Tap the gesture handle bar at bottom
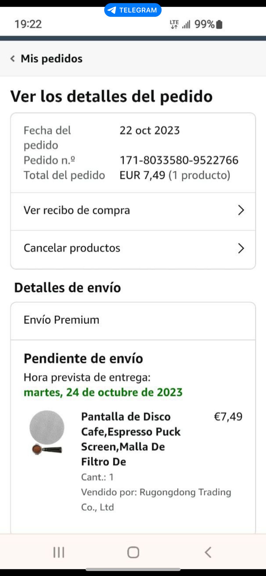 tap(133, 569)
